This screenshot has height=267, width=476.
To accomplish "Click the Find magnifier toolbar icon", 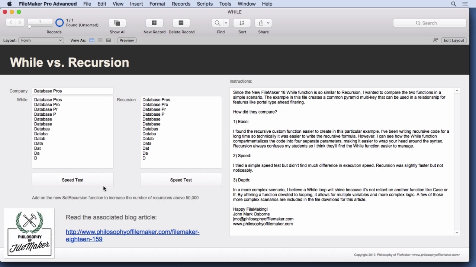I will click(x=217, y=23).
